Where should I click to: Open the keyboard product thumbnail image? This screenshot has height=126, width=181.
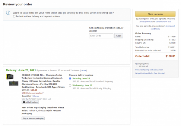(14, 83)
